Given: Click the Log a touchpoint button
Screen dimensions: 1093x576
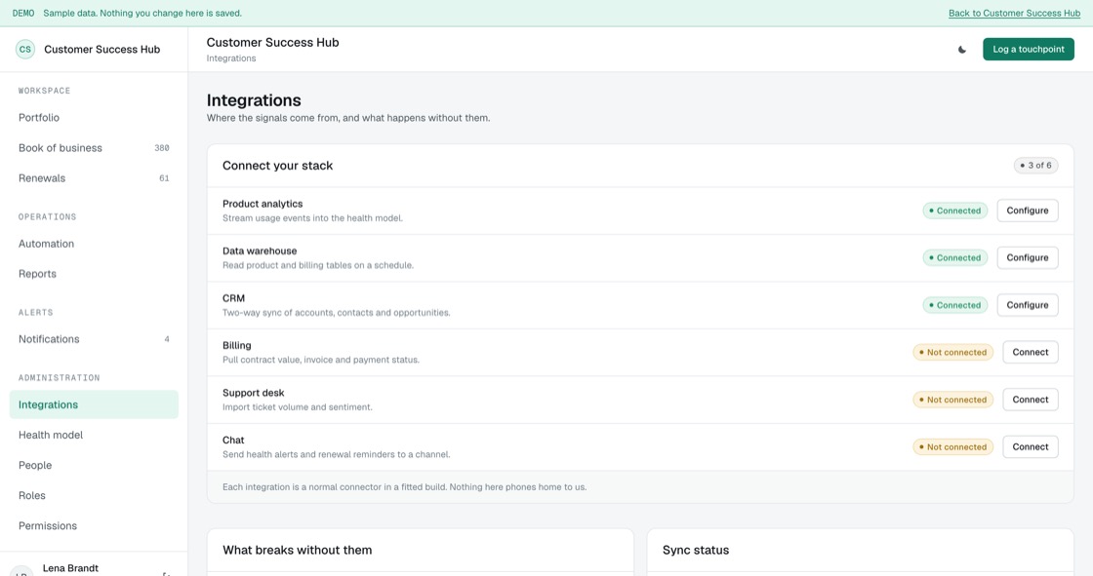Looking at the screenshot, I should (1029, 50).
